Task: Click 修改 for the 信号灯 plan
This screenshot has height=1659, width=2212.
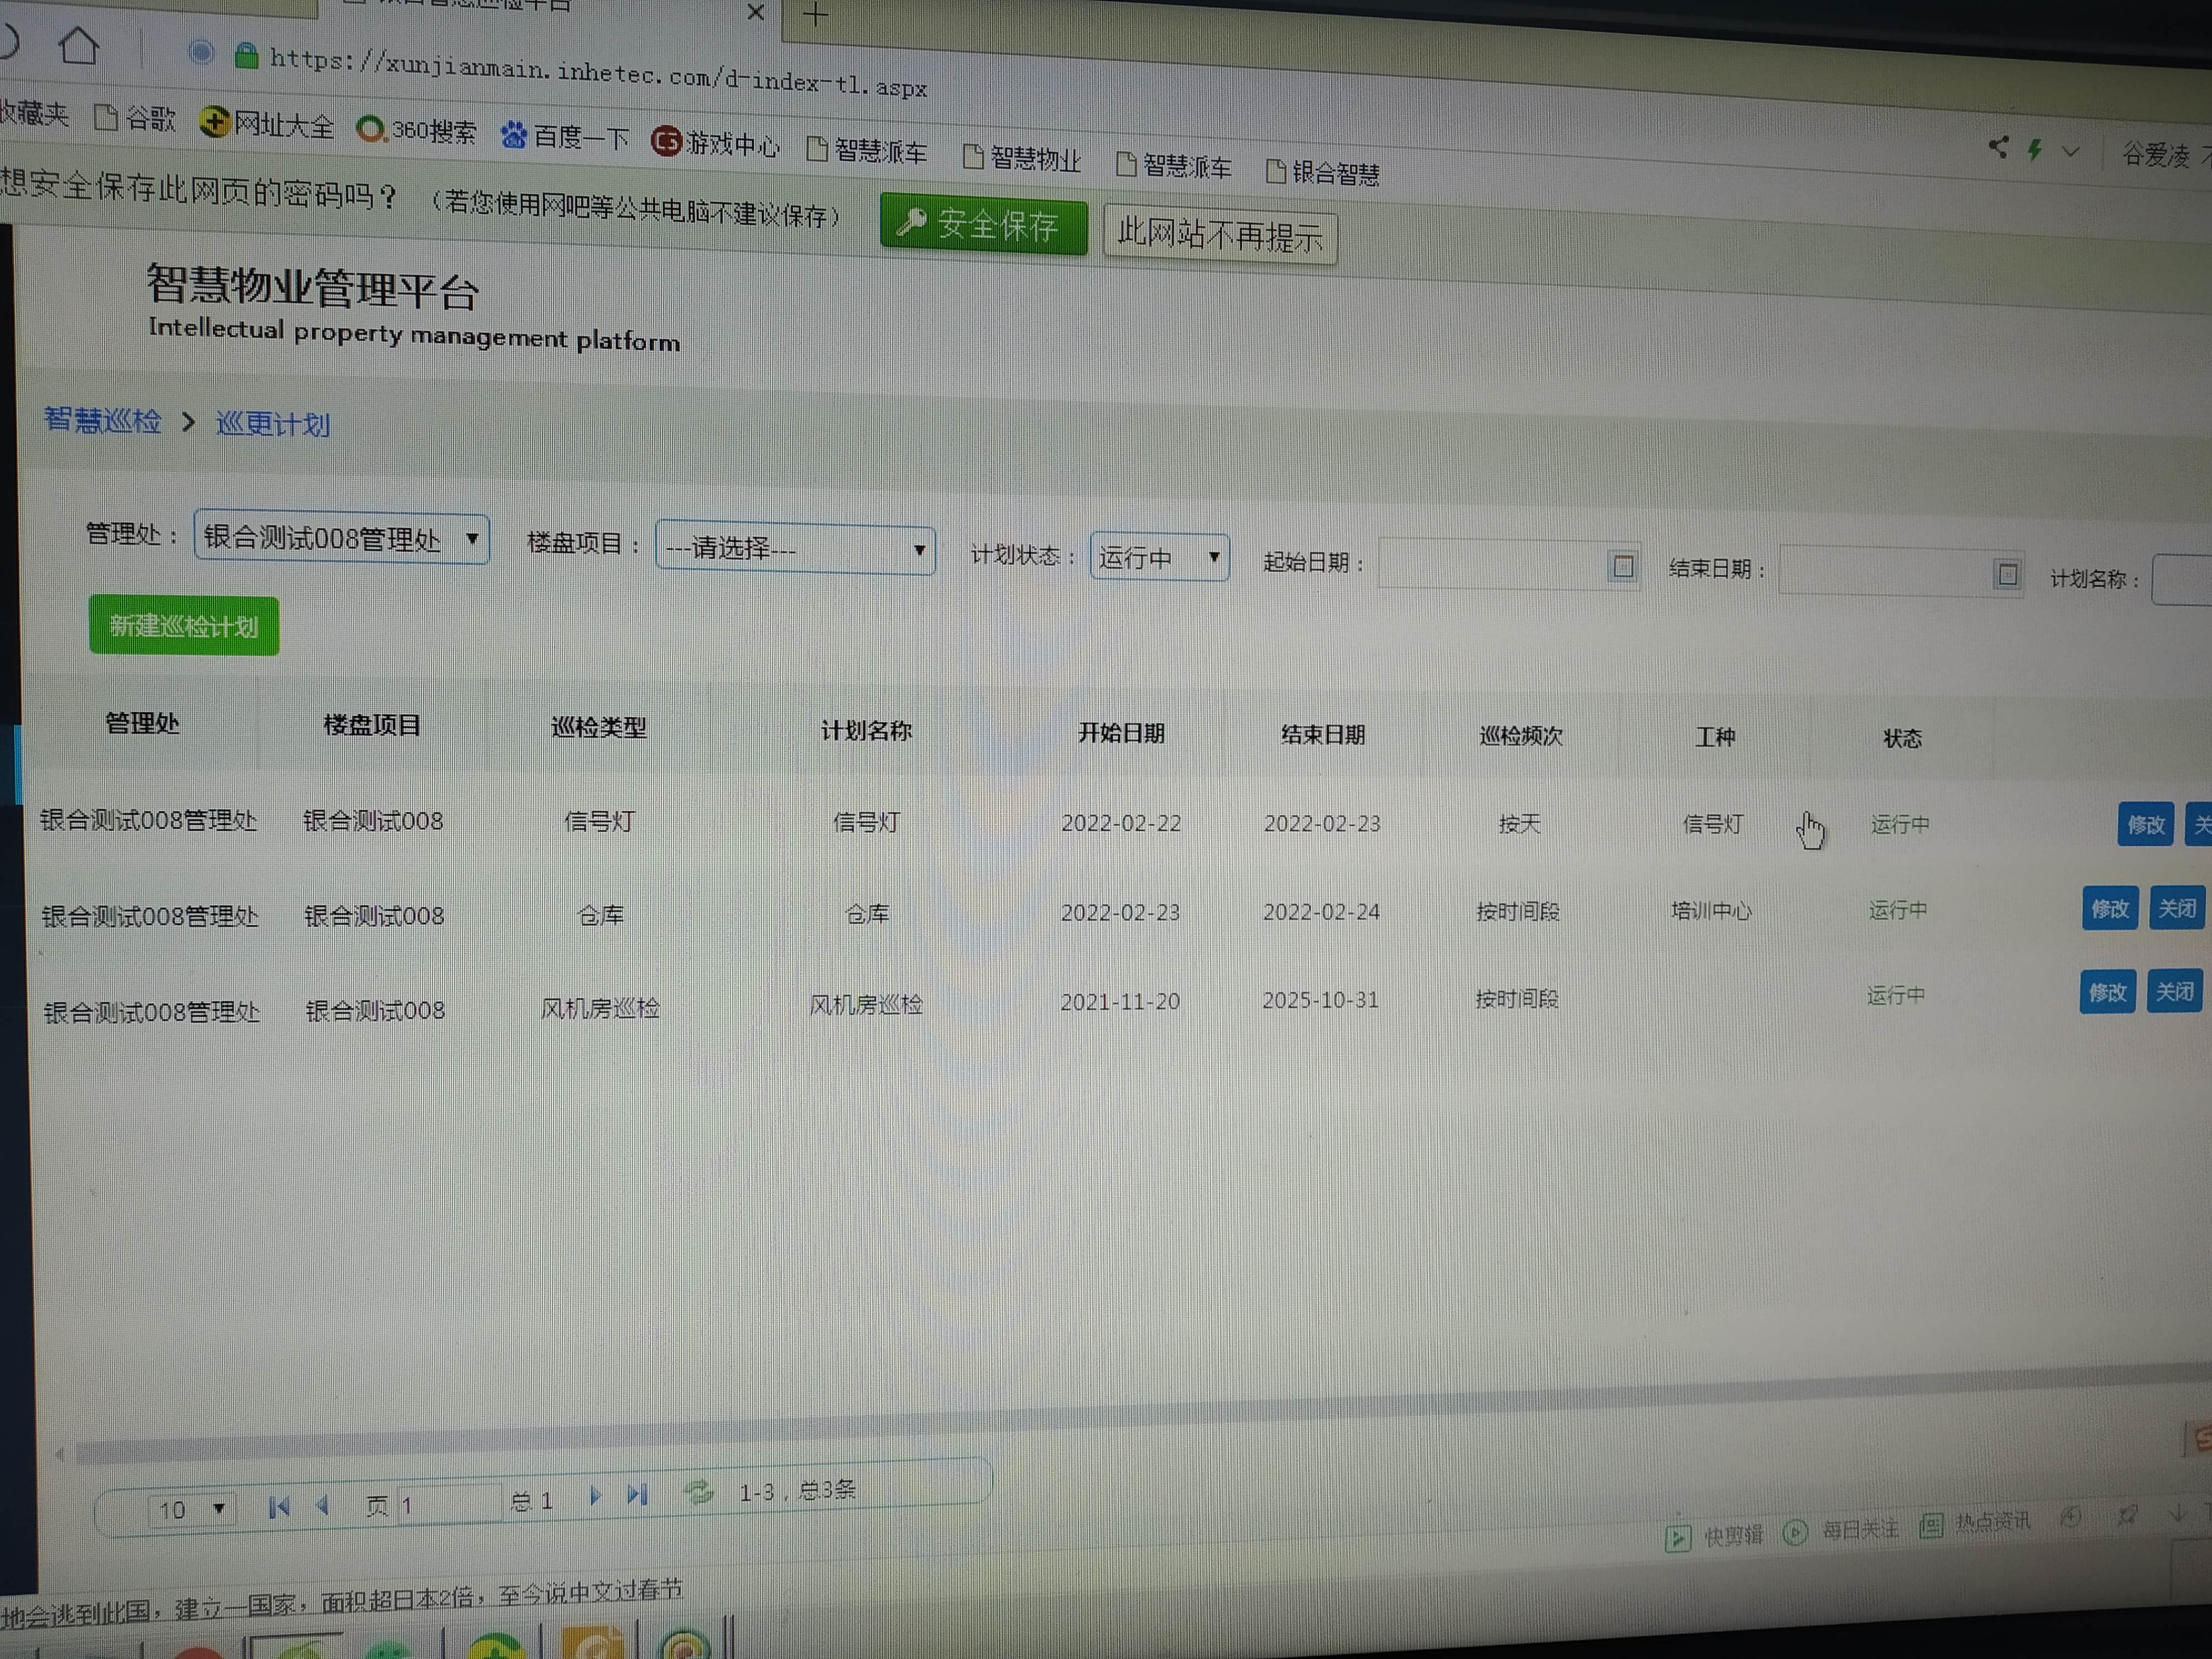Action: [x=2145, y=825]
